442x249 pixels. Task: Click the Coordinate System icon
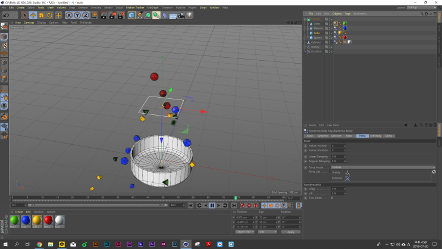click(x=94, y=15)
